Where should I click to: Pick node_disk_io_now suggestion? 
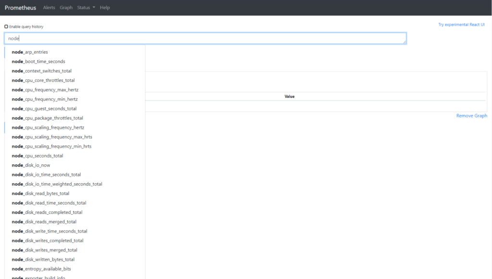(x=75, y=165)
